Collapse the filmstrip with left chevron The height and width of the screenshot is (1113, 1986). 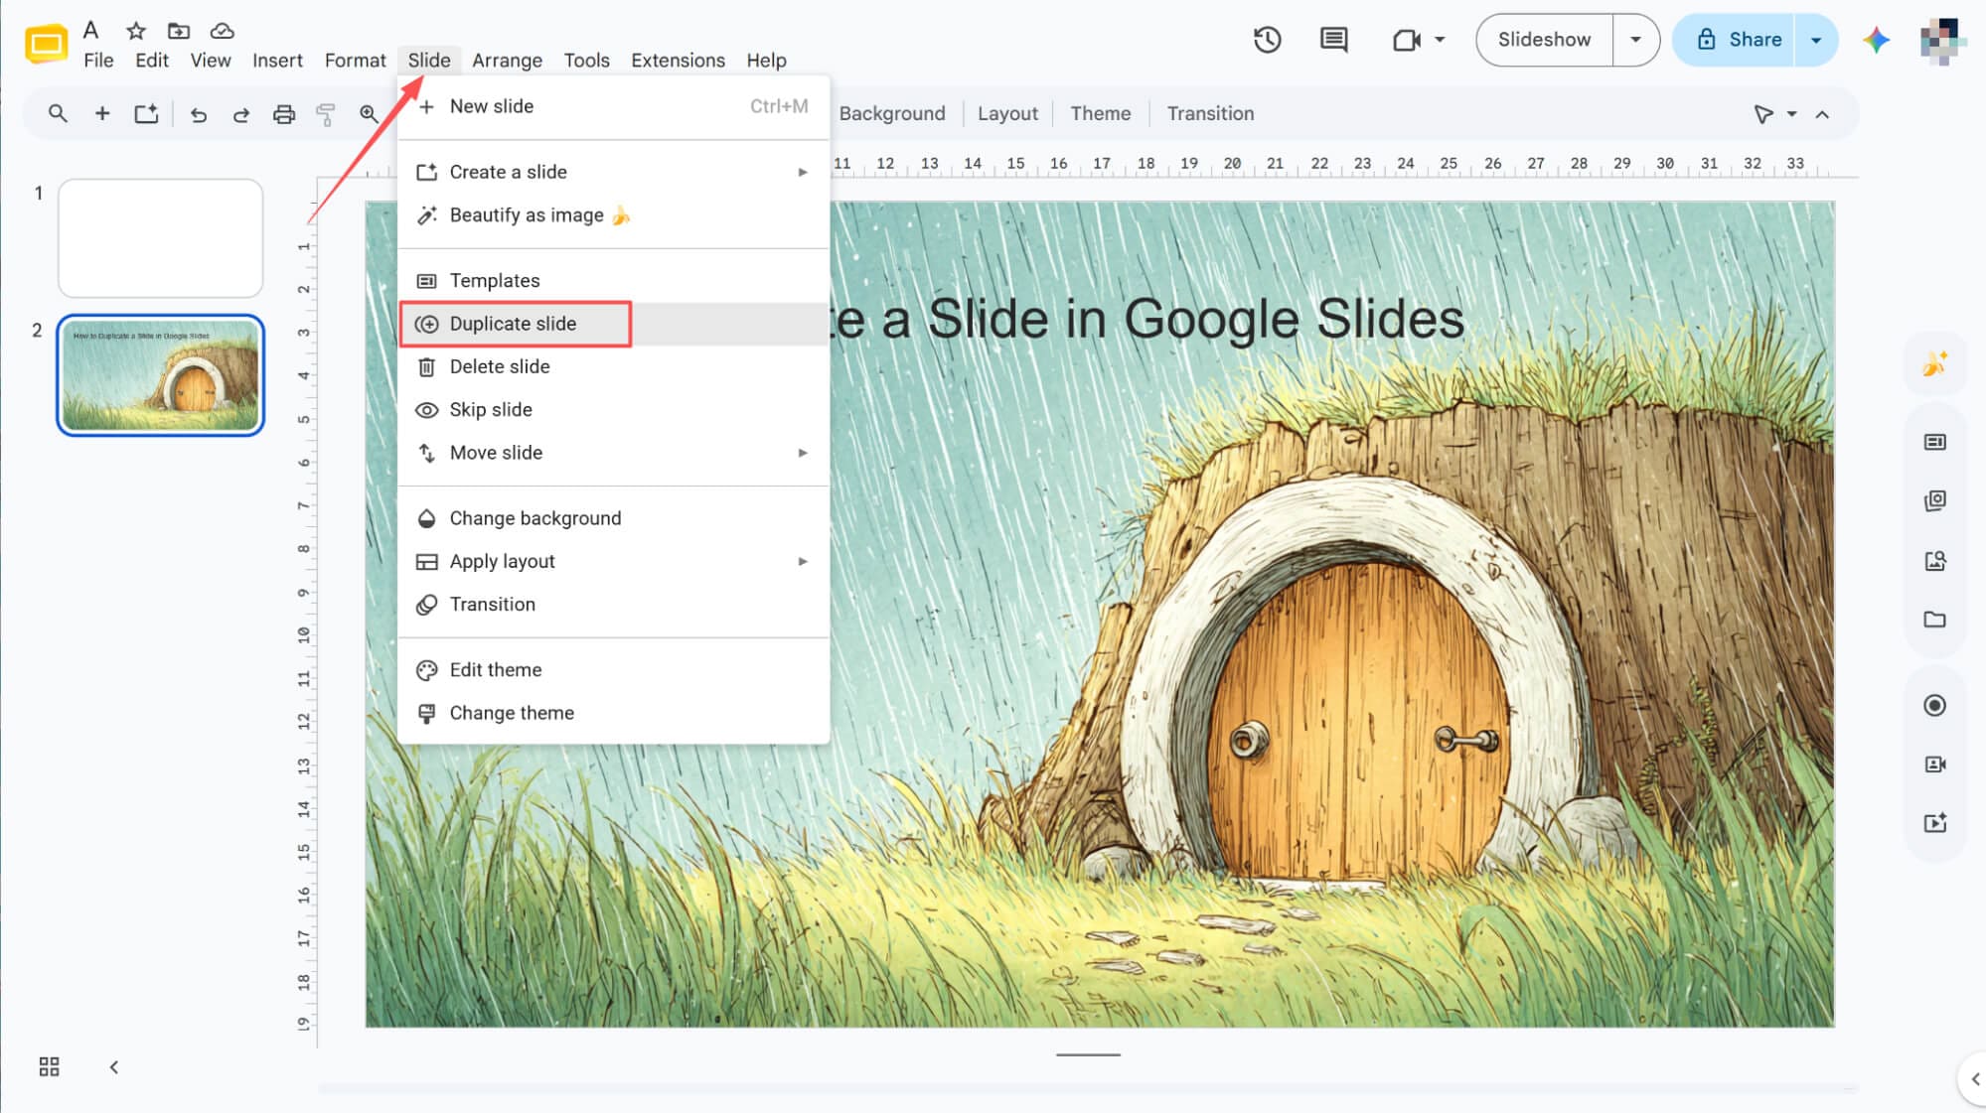pos(114,1067)
